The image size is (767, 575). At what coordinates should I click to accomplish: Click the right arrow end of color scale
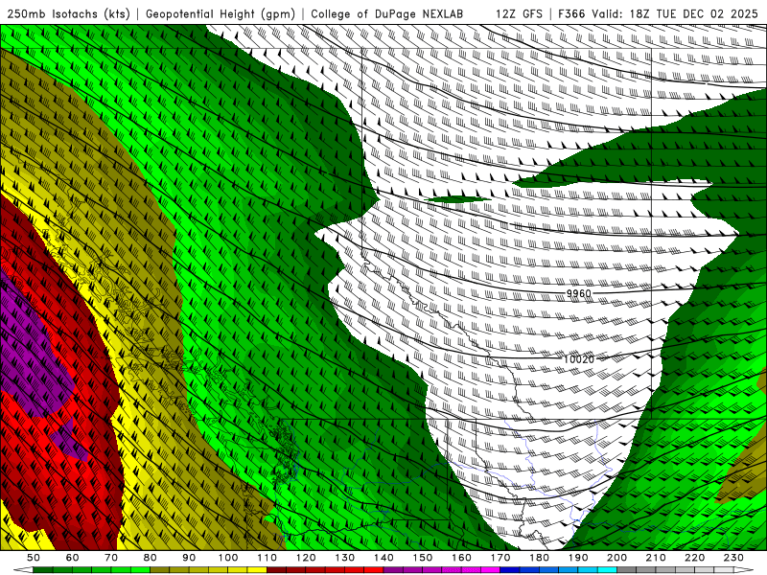pos(744,569)
